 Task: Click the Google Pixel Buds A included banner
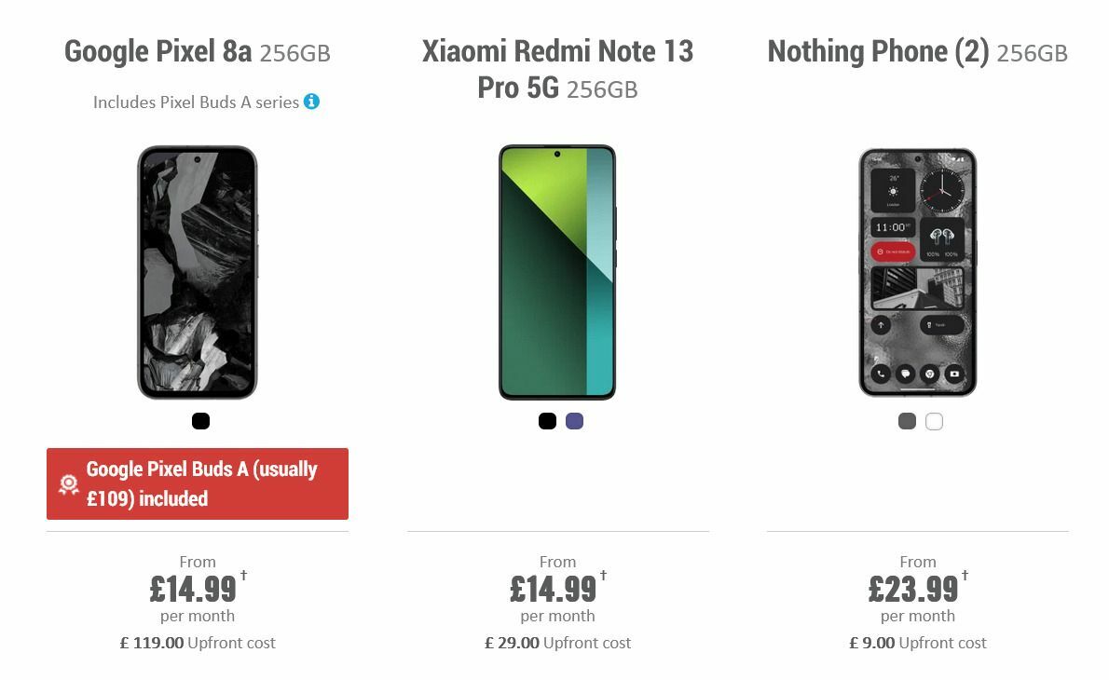198,483
